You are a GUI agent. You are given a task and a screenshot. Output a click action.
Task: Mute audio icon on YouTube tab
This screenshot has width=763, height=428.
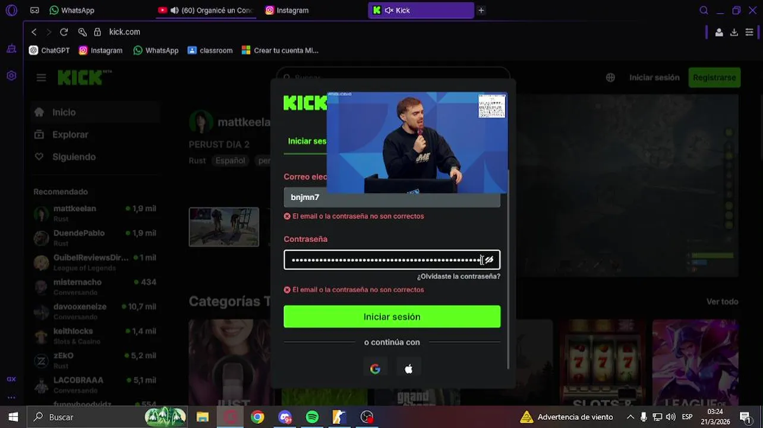[x=174, y=10]
